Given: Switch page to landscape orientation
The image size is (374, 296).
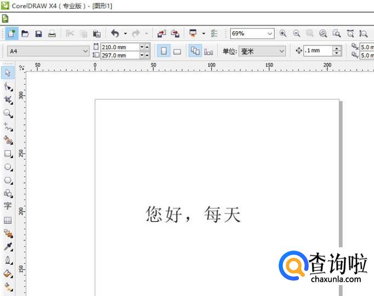Looking at the screenshot, I should click(x=177, y=51).
